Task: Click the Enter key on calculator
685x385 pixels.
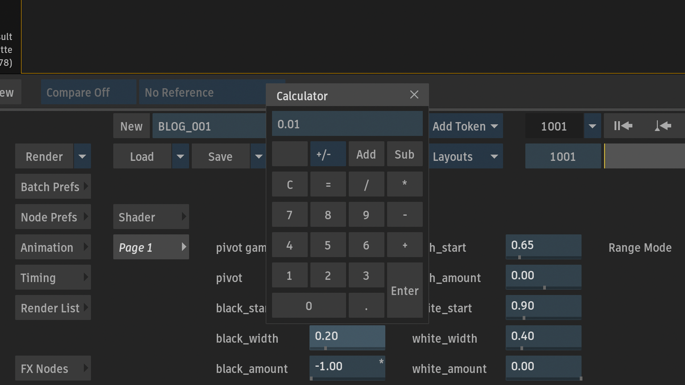Action: click(x=405, y=291)
